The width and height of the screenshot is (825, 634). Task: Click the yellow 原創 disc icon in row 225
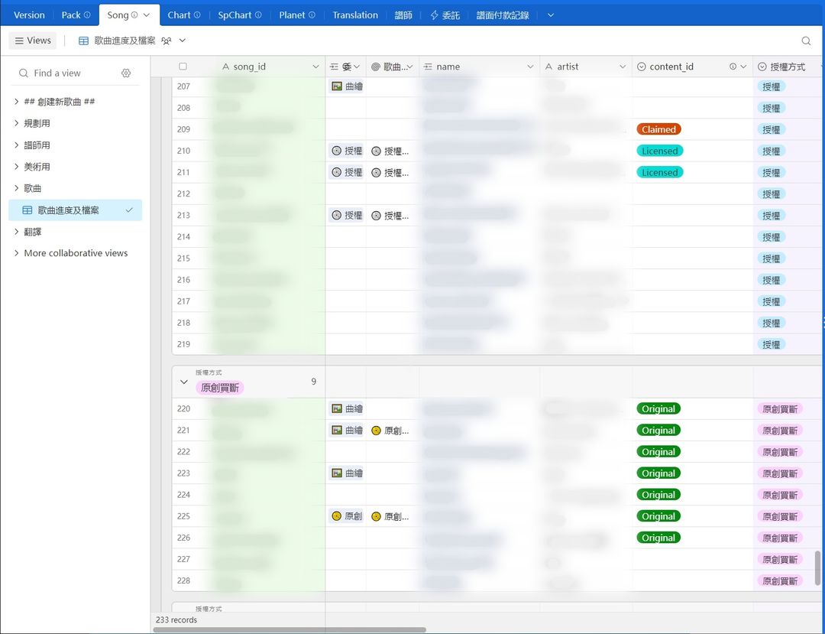click(337, 516)
